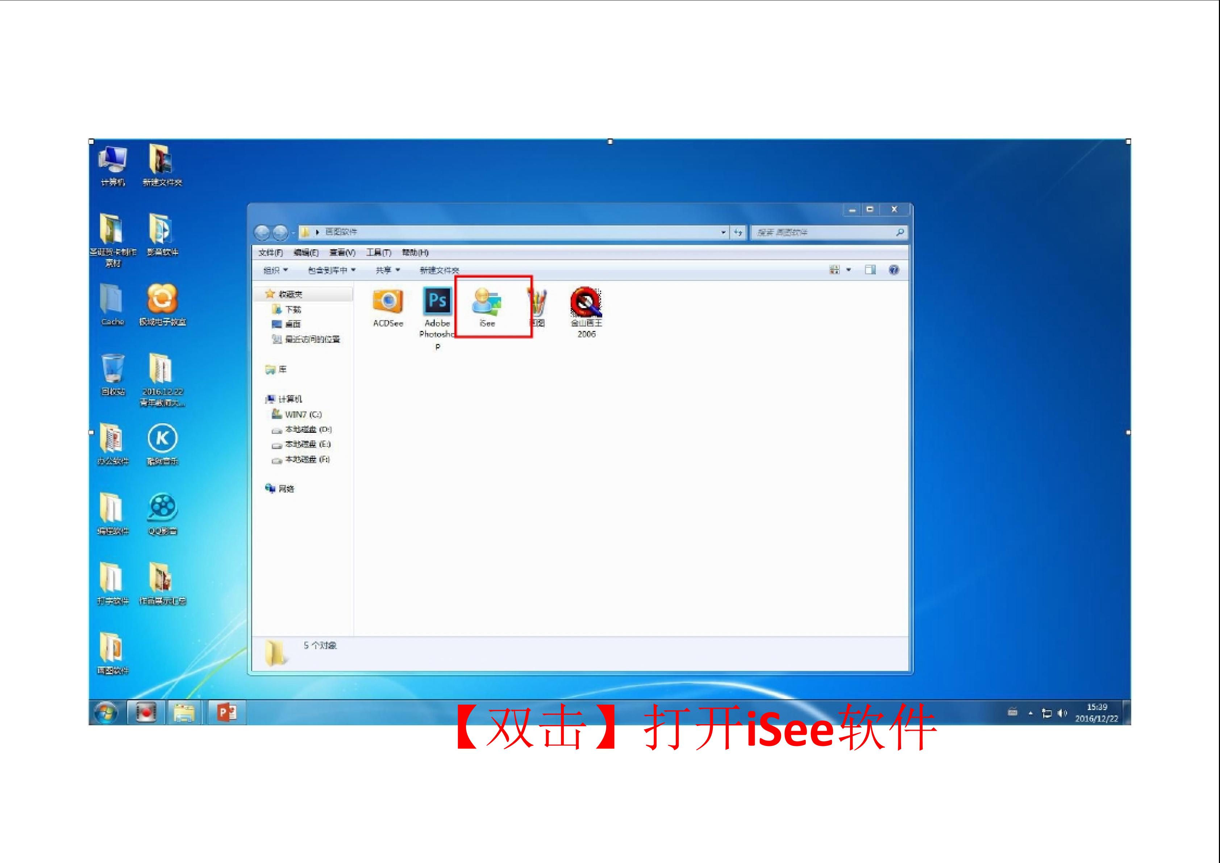Open 文件(F) menu
The image size is (1220, 863).
(x=270, y=252)
